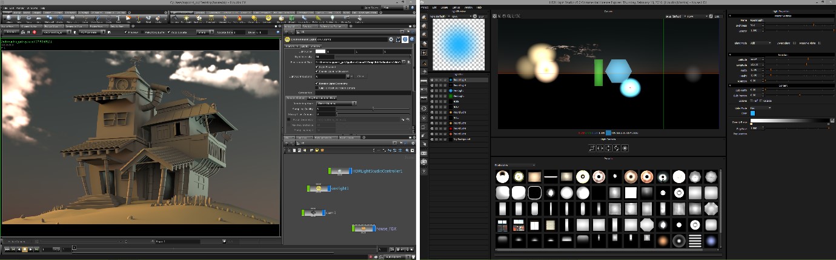Toggle visibility of the Sky Background row
The width and height of the screenshot is (836, 260).
click(x=432, y=139)
